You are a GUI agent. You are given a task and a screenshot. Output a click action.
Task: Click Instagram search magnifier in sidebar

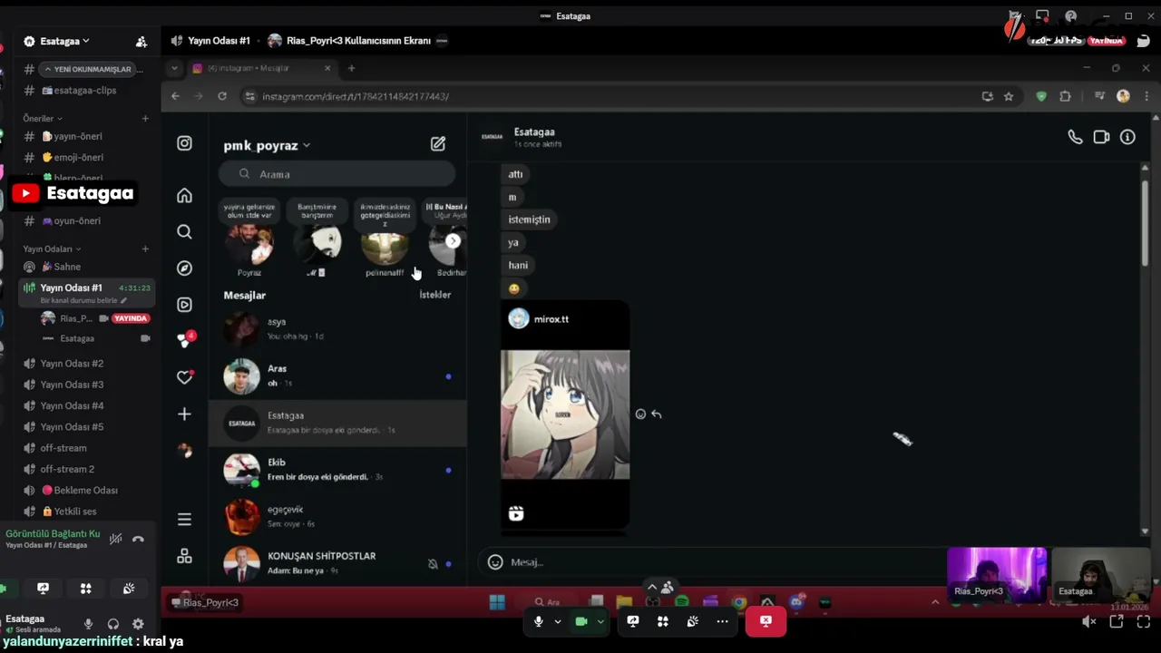pyautogui.click(x=184, y=231)
